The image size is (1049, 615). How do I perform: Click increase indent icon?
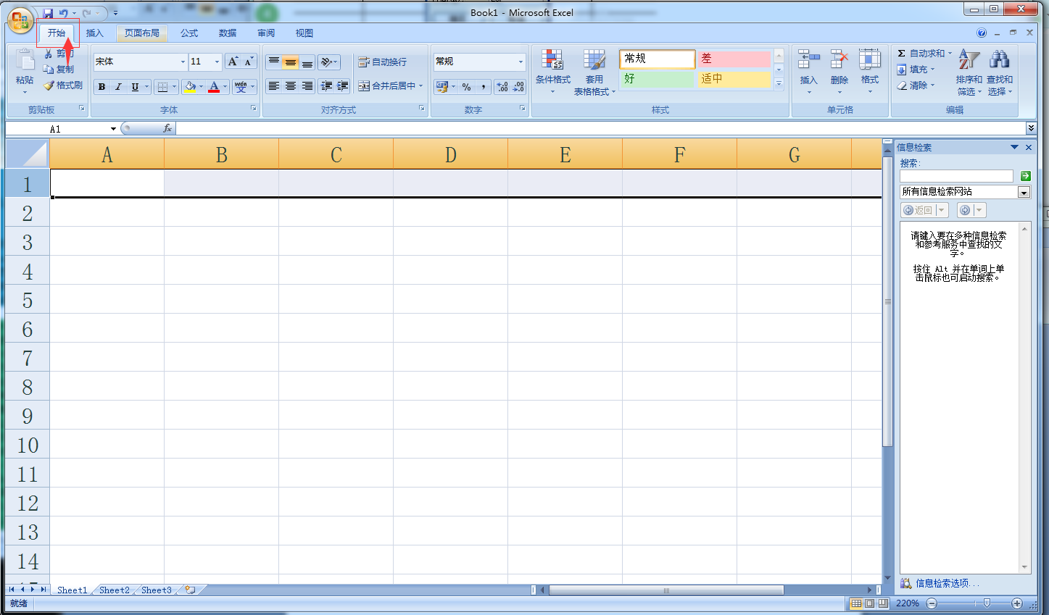click(x=343, y=86)
